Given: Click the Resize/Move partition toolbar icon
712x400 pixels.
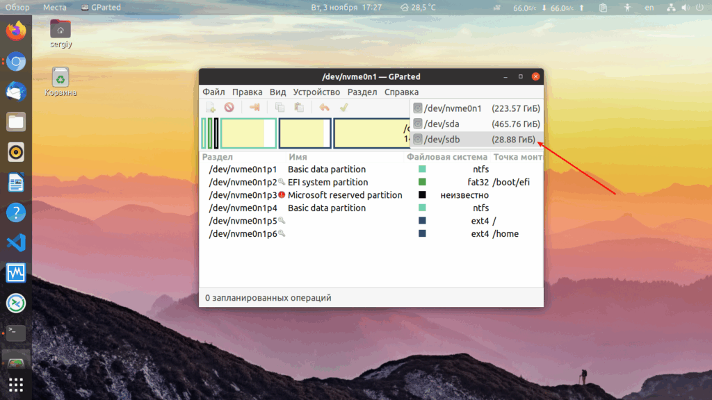Looking at the screenshot, I should [x=254, y=108].
